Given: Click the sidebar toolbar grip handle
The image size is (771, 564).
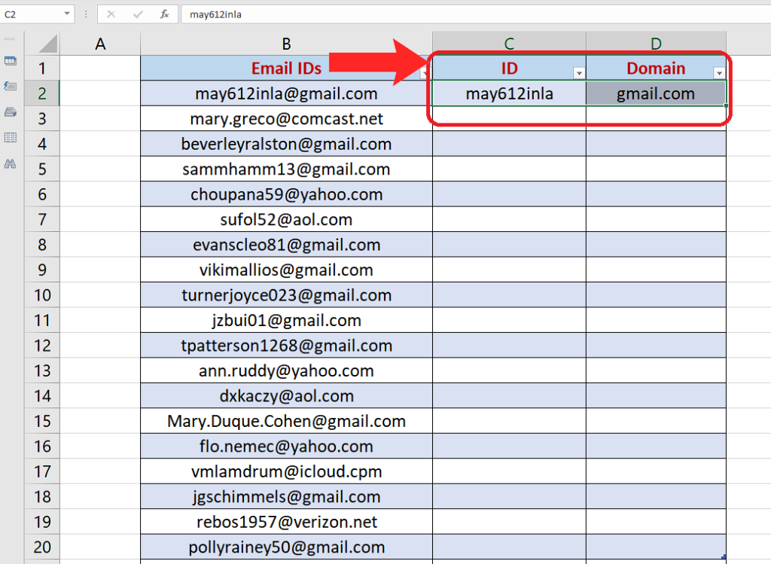Looking at the screenshot, I should point(9,38).
